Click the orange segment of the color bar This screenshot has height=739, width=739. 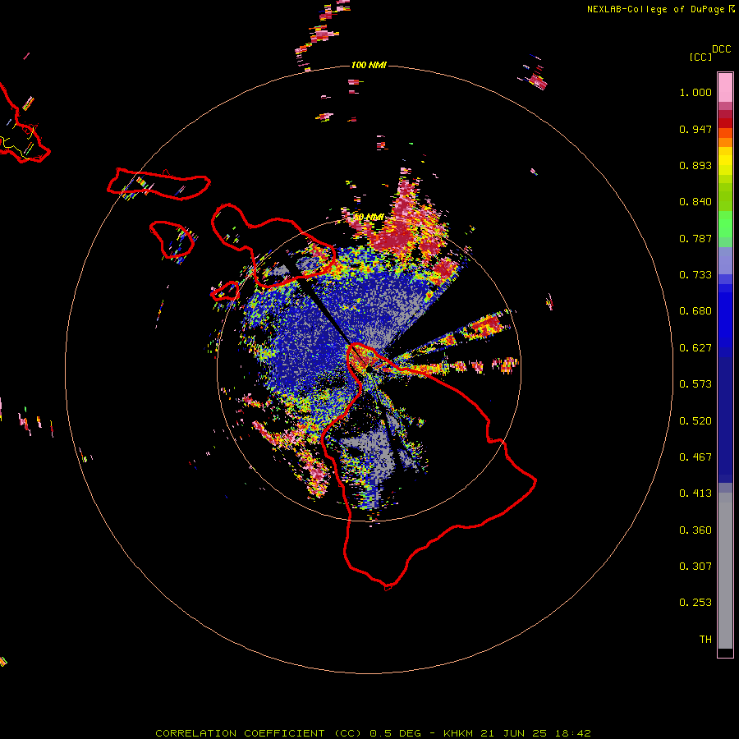[725, 138]
